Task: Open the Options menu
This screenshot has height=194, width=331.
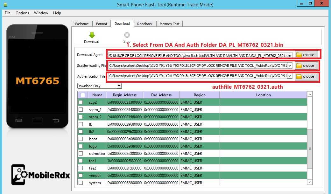Action: pyautogui.click(x=22, y=13)
